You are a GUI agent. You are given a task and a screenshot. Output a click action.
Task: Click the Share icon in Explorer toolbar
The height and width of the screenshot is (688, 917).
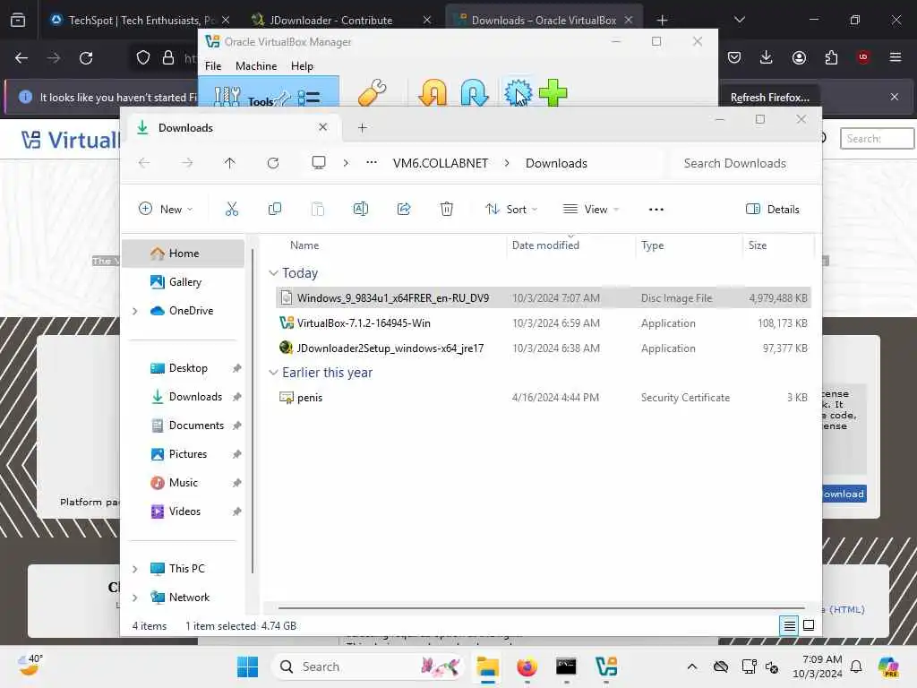(x=404, y=209)
